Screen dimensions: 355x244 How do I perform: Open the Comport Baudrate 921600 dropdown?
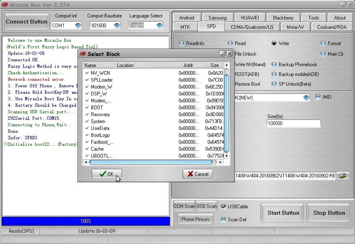click(117, 25)
